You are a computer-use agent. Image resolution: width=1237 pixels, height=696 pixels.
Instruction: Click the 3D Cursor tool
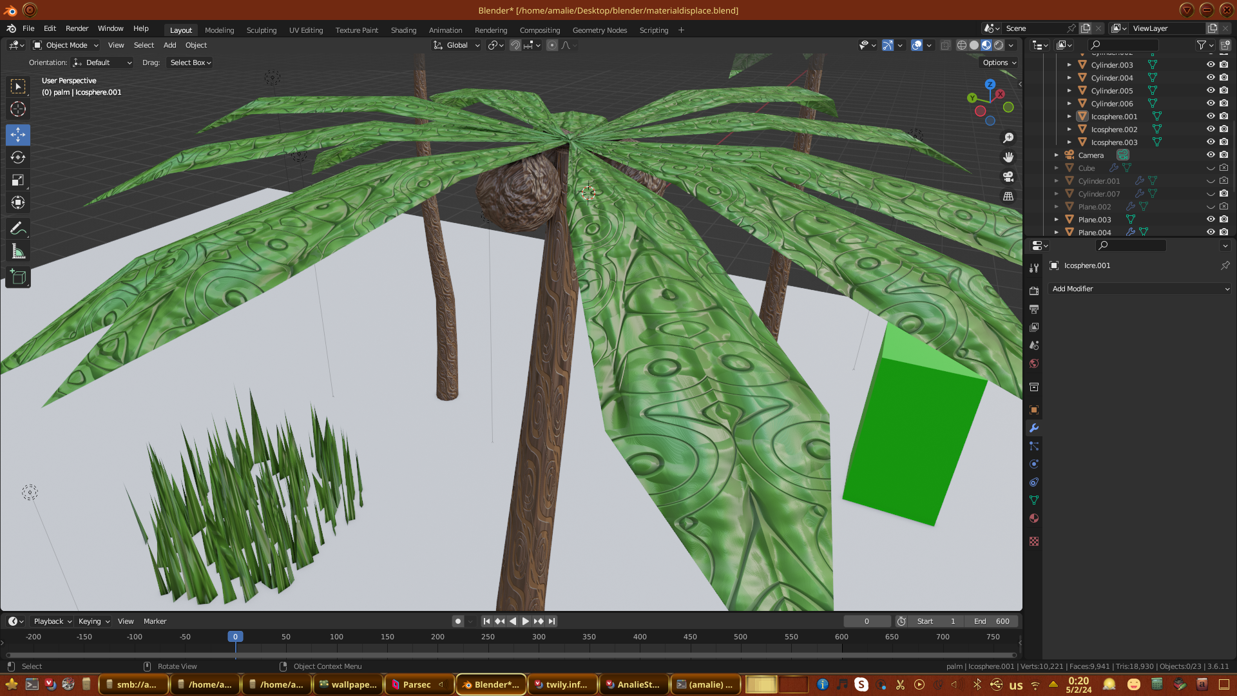pos(18,109)
